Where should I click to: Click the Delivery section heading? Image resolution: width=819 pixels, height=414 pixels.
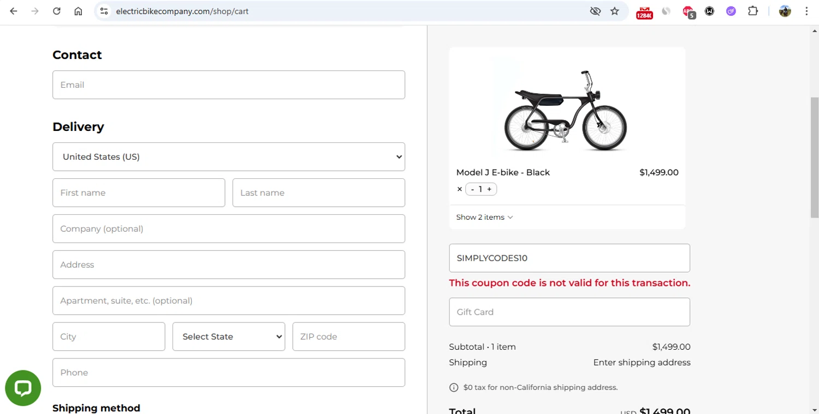point(78,127)
